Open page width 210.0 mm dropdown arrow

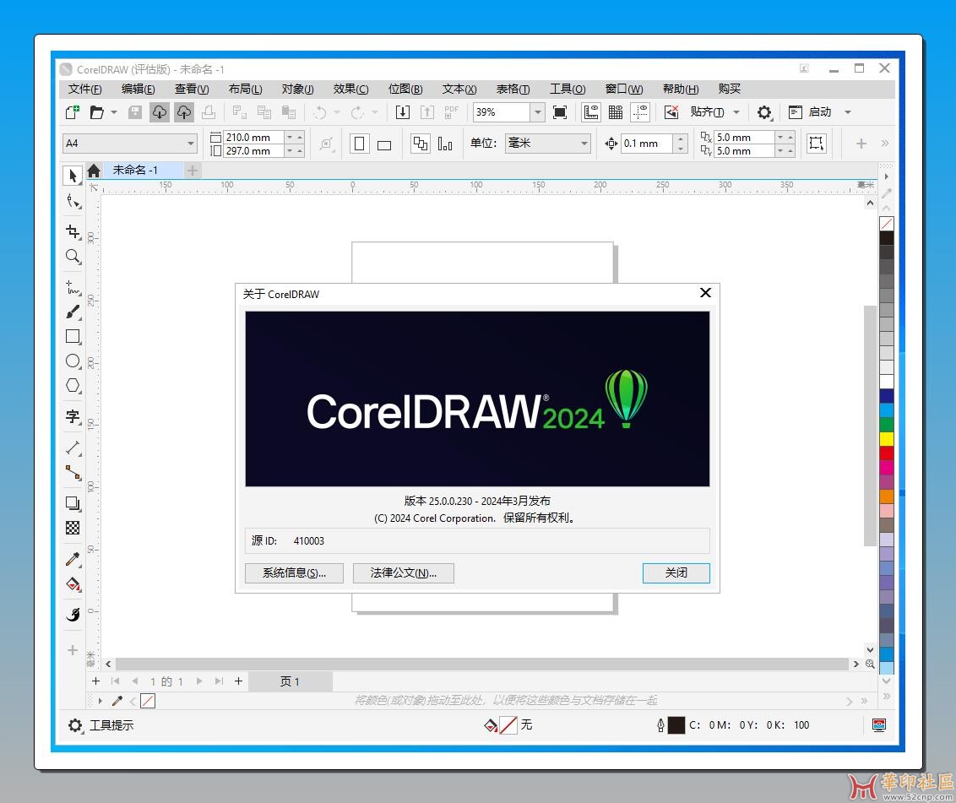coord(290,137)
